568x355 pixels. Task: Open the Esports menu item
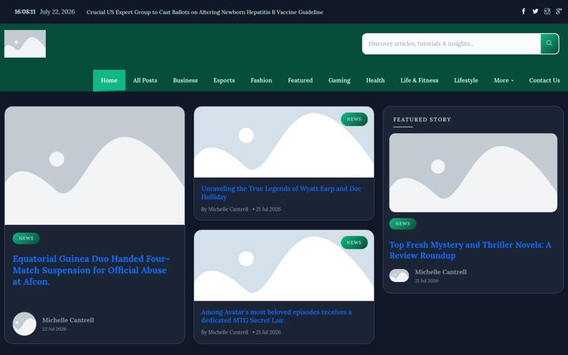224,80
